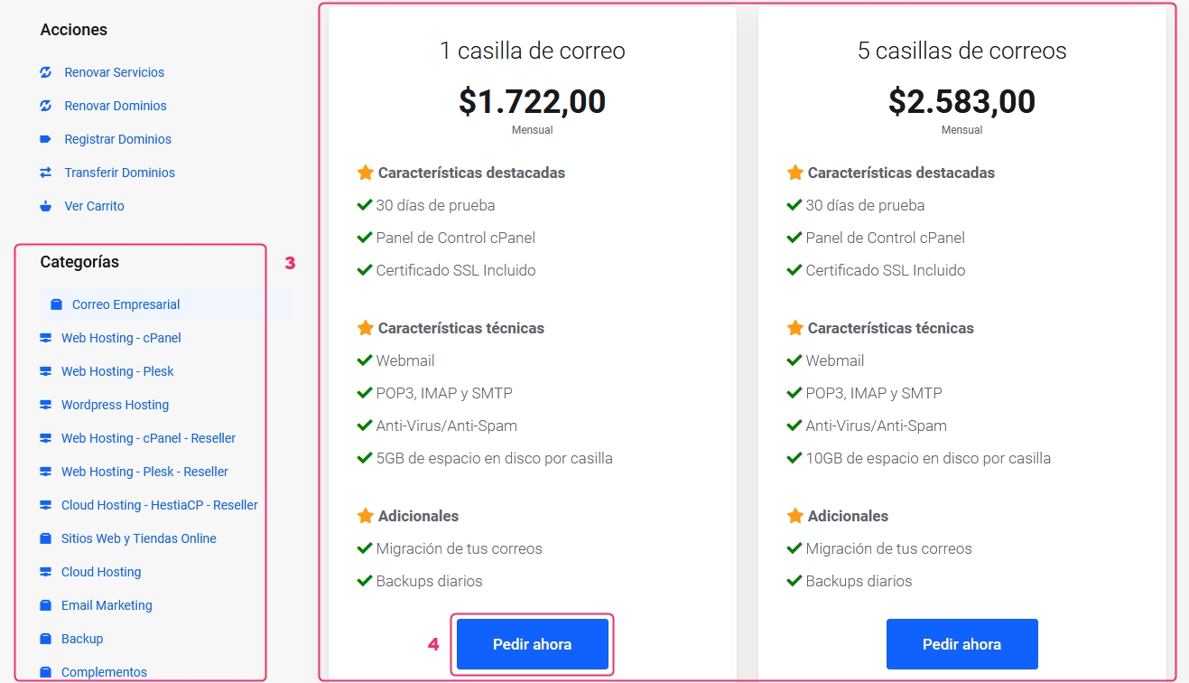Click the Registrar Dominios tag icon
Screen dimensions: 1189x683
tap(46, 139)
